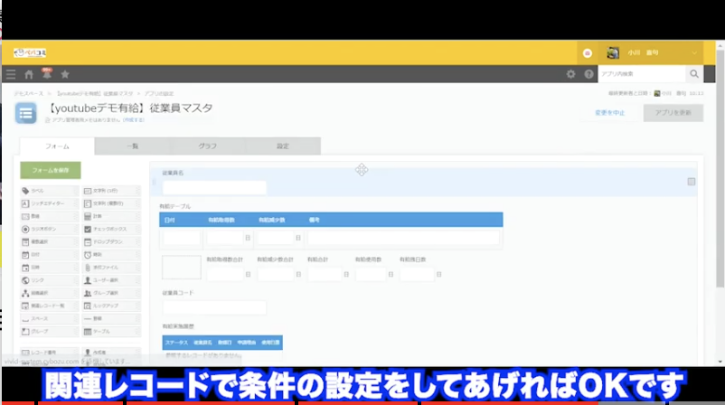Click the home icon in the header
The height and width of the screenshot is (405, 725).
click(29, 74)
